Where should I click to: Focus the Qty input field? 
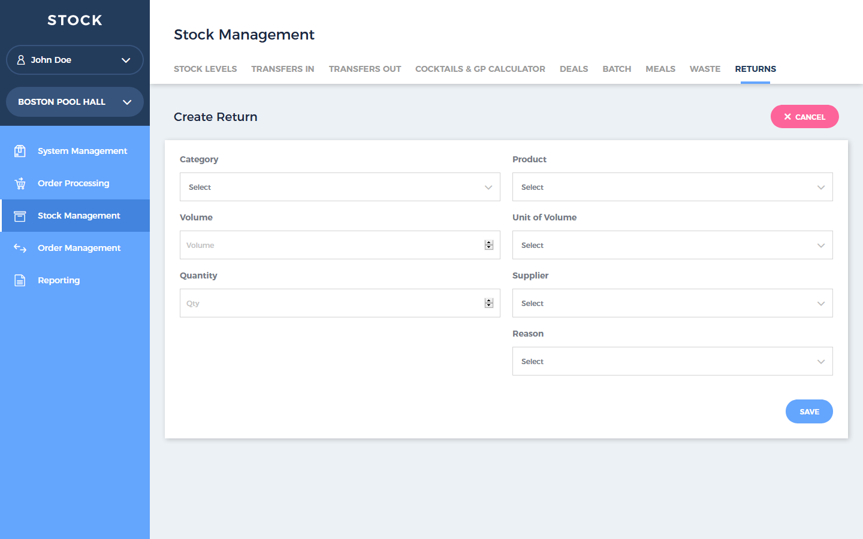(330, 303)
